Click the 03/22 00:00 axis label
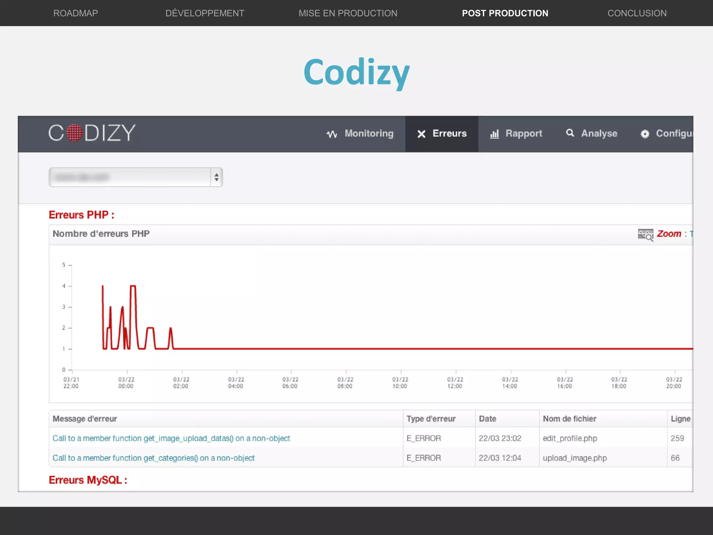 tap(126, 382)
